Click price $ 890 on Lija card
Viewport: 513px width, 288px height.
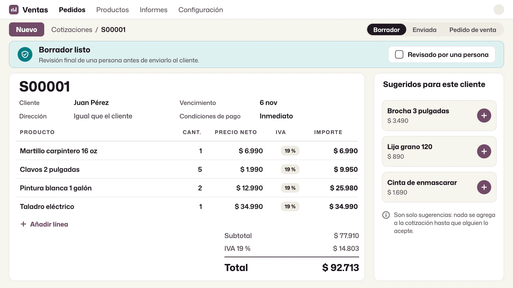(396, 156)
